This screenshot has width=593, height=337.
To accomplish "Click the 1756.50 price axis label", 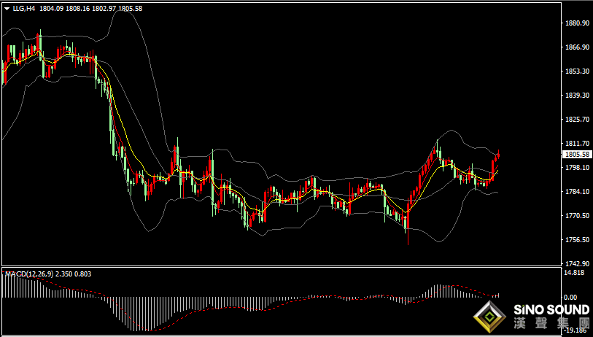I will 577,240.
